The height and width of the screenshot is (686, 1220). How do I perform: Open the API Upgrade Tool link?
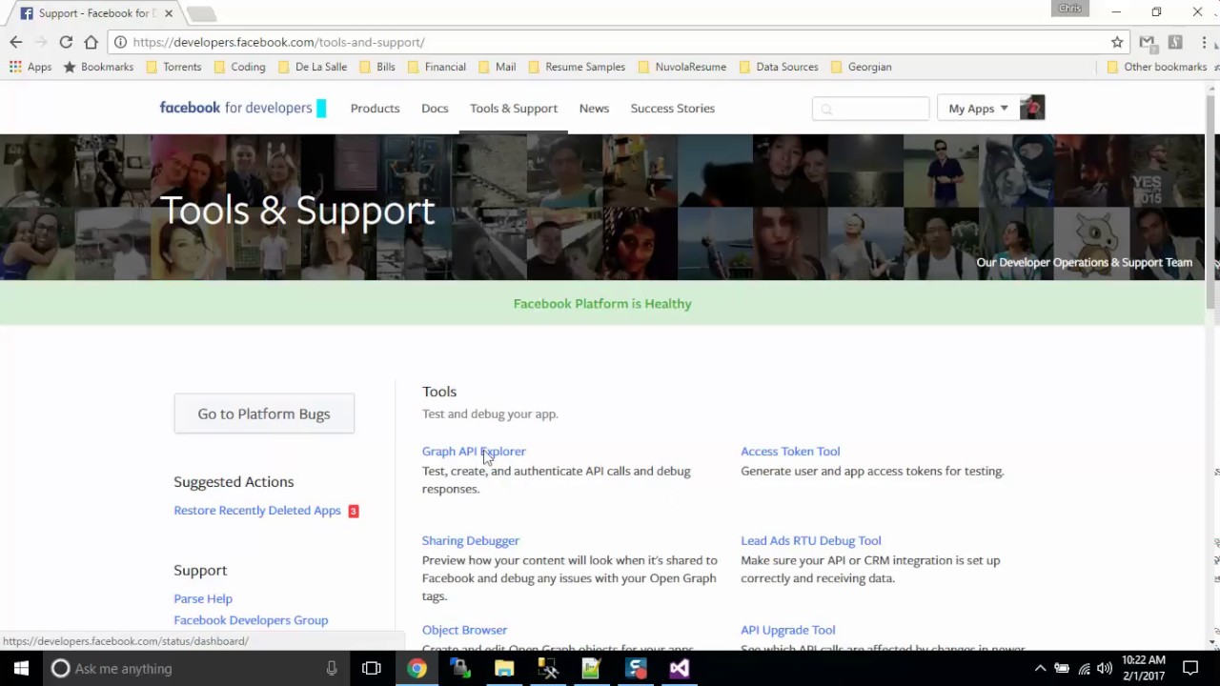click(x=788, y=630)
